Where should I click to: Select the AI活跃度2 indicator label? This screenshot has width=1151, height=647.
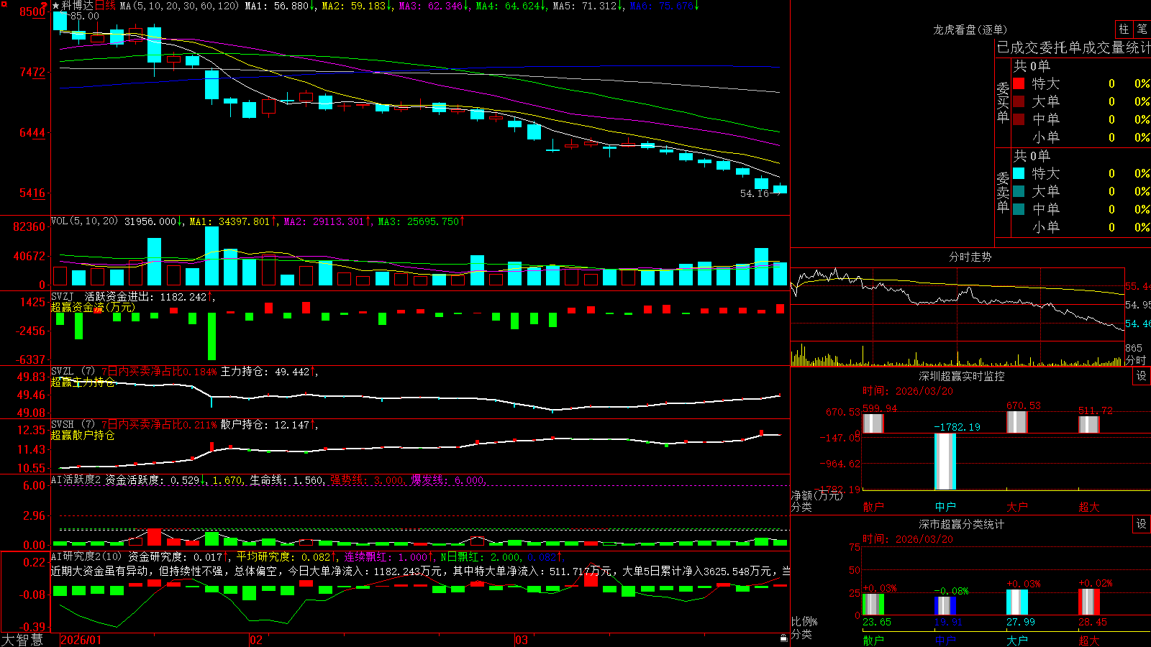coord(76,479)
